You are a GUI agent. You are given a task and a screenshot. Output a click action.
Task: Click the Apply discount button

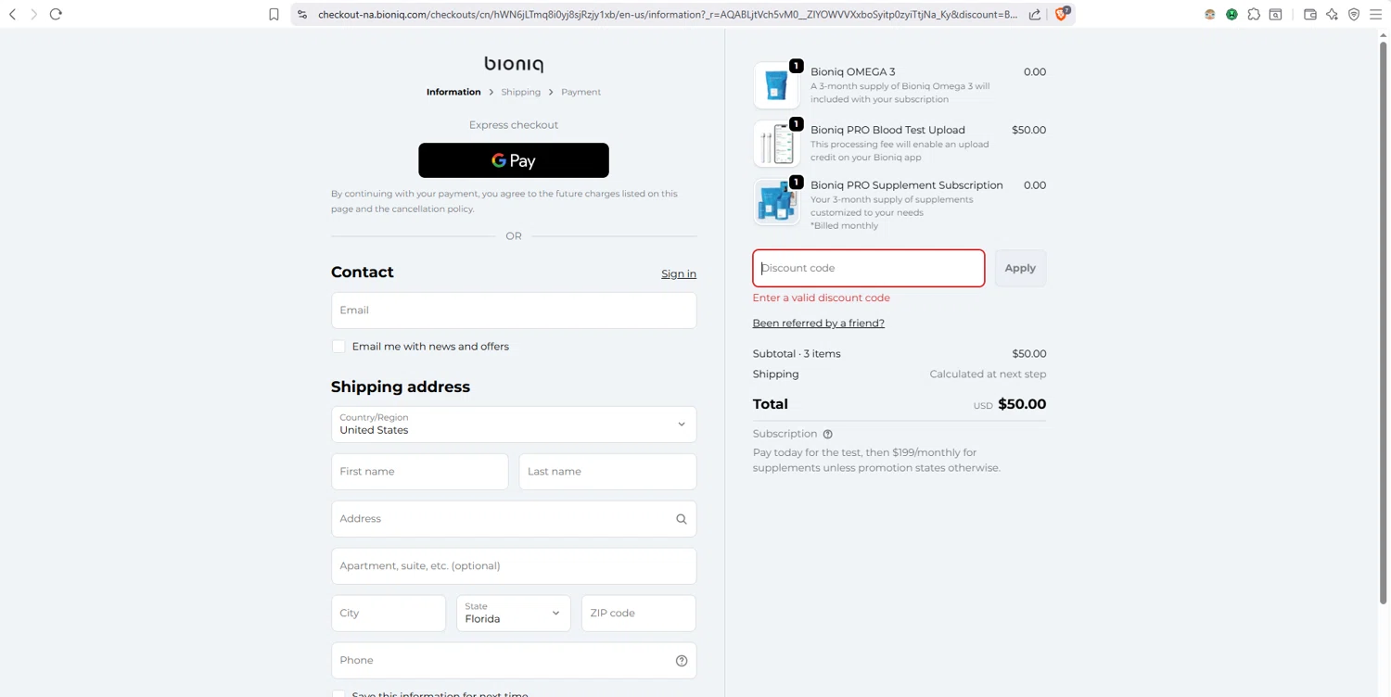pos(1020,268)
